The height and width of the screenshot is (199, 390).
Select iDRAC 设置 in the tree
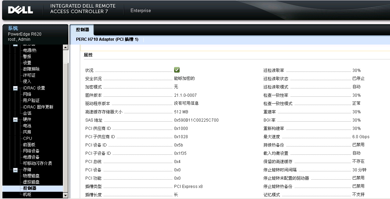coord(34,88)
